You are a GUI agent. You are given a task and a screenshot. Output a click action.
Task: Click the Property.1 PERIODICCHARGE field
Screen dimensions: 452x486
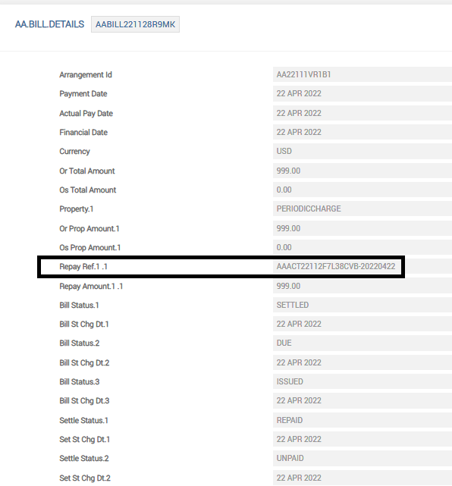363,209
